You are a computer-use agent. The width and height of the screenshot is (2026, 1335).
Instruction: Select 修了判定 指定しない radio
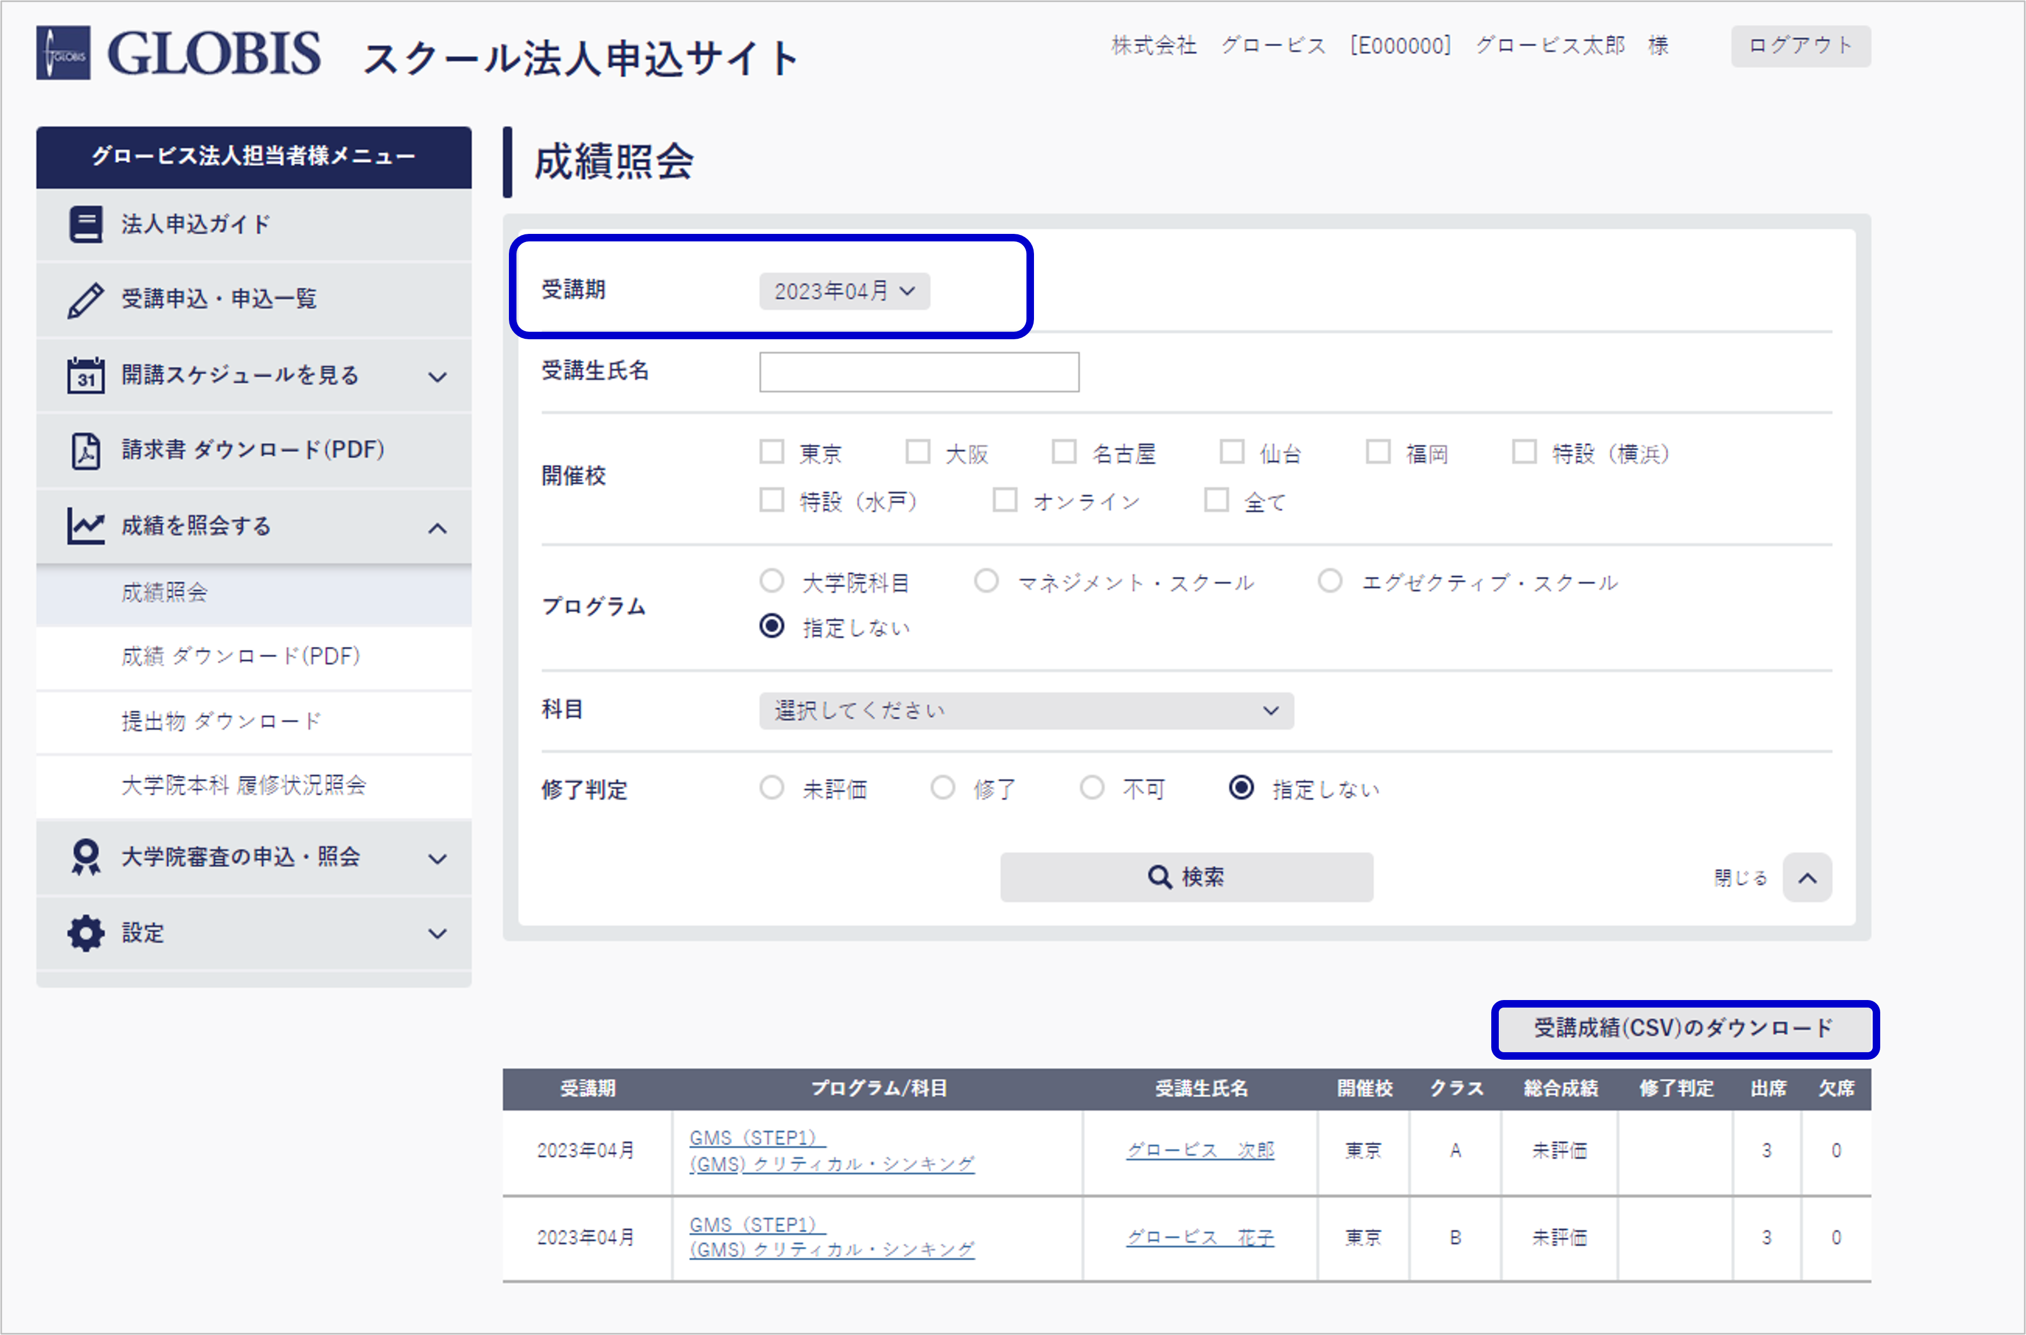click(1241, 788)
